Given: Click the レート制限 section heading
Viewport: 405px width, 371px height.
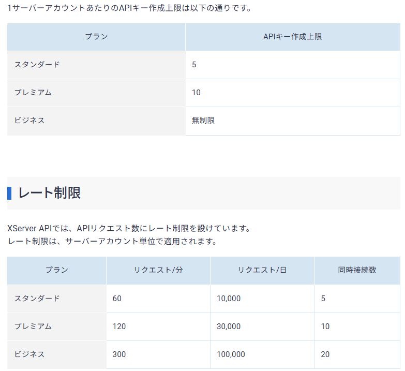Looking at the screenshot, I should [x=49, y=193].
